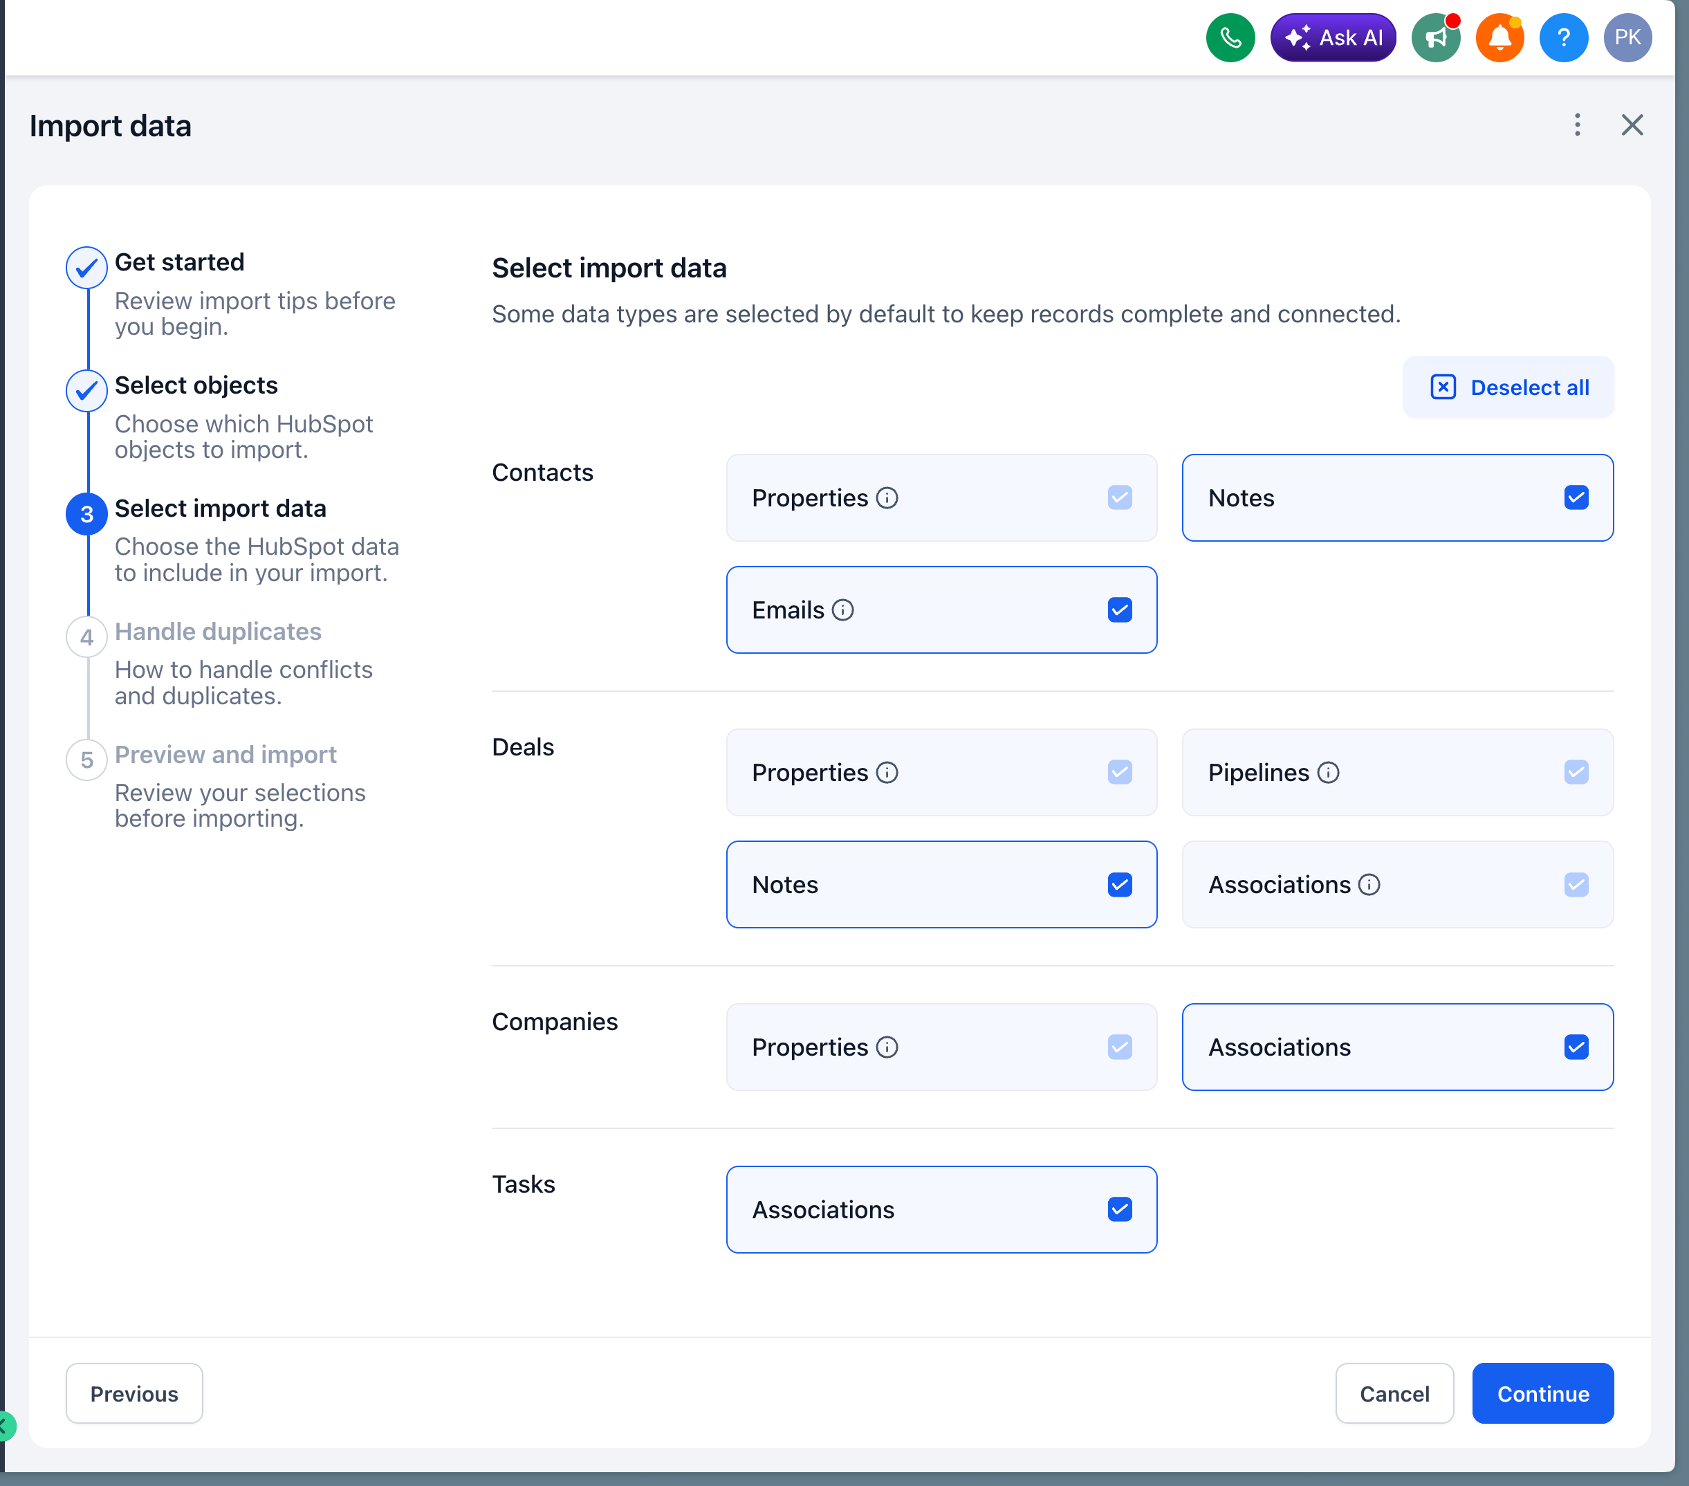Select the Select import data step
The width and height of the screenshot is (1689, 1486).
coord(220,508)
